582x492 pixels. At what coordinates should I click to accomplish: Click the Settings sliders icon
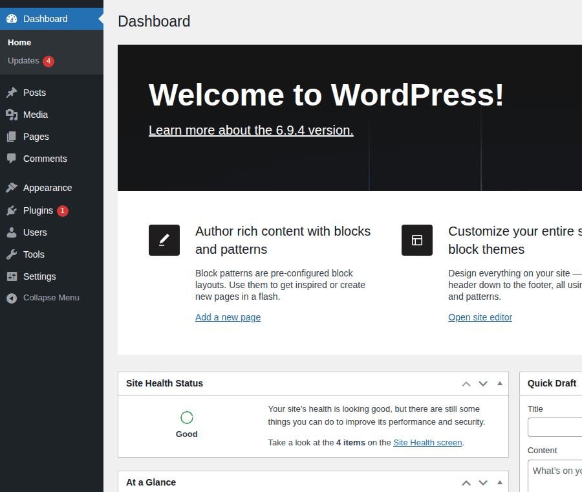12,276
